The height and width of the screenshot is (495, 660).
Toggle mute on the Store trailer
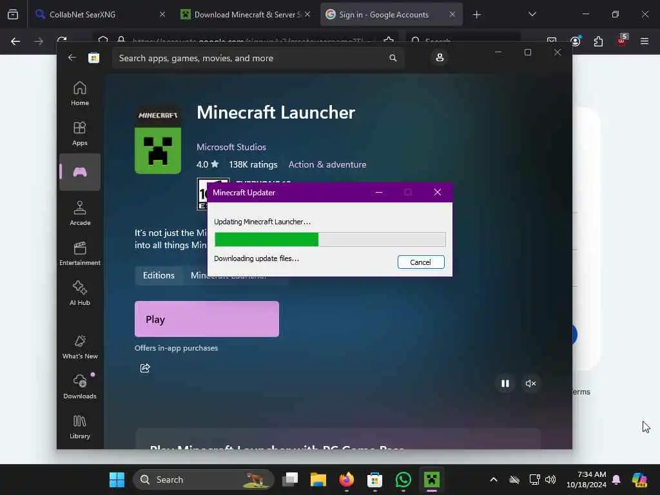tap(530, 383)
